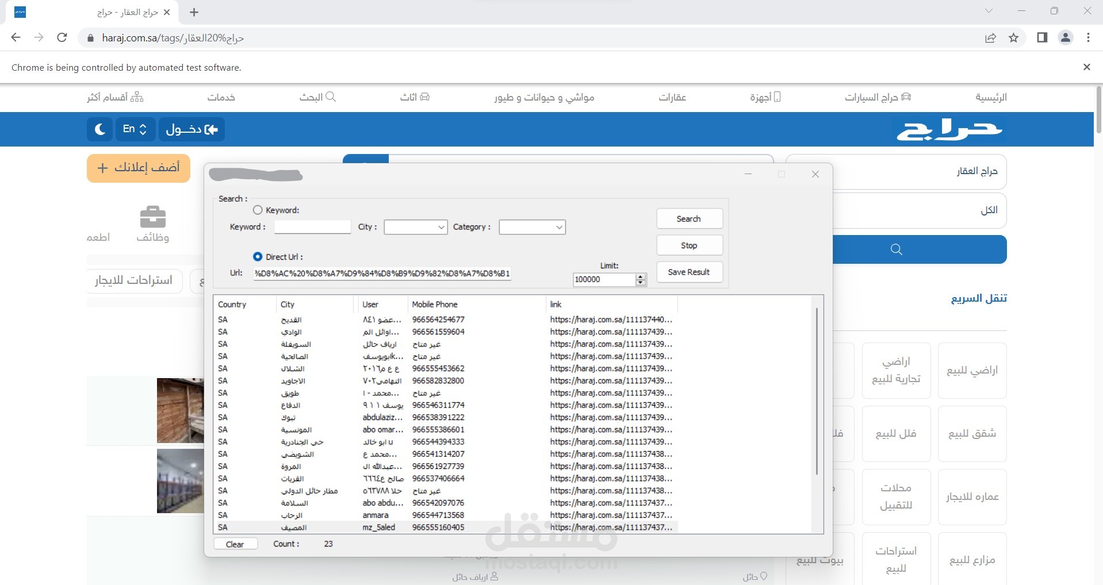The height and width of the screenshot is (585, 1103).
Task: Open شقق للبيع category tile
Action: pos(972,434)
